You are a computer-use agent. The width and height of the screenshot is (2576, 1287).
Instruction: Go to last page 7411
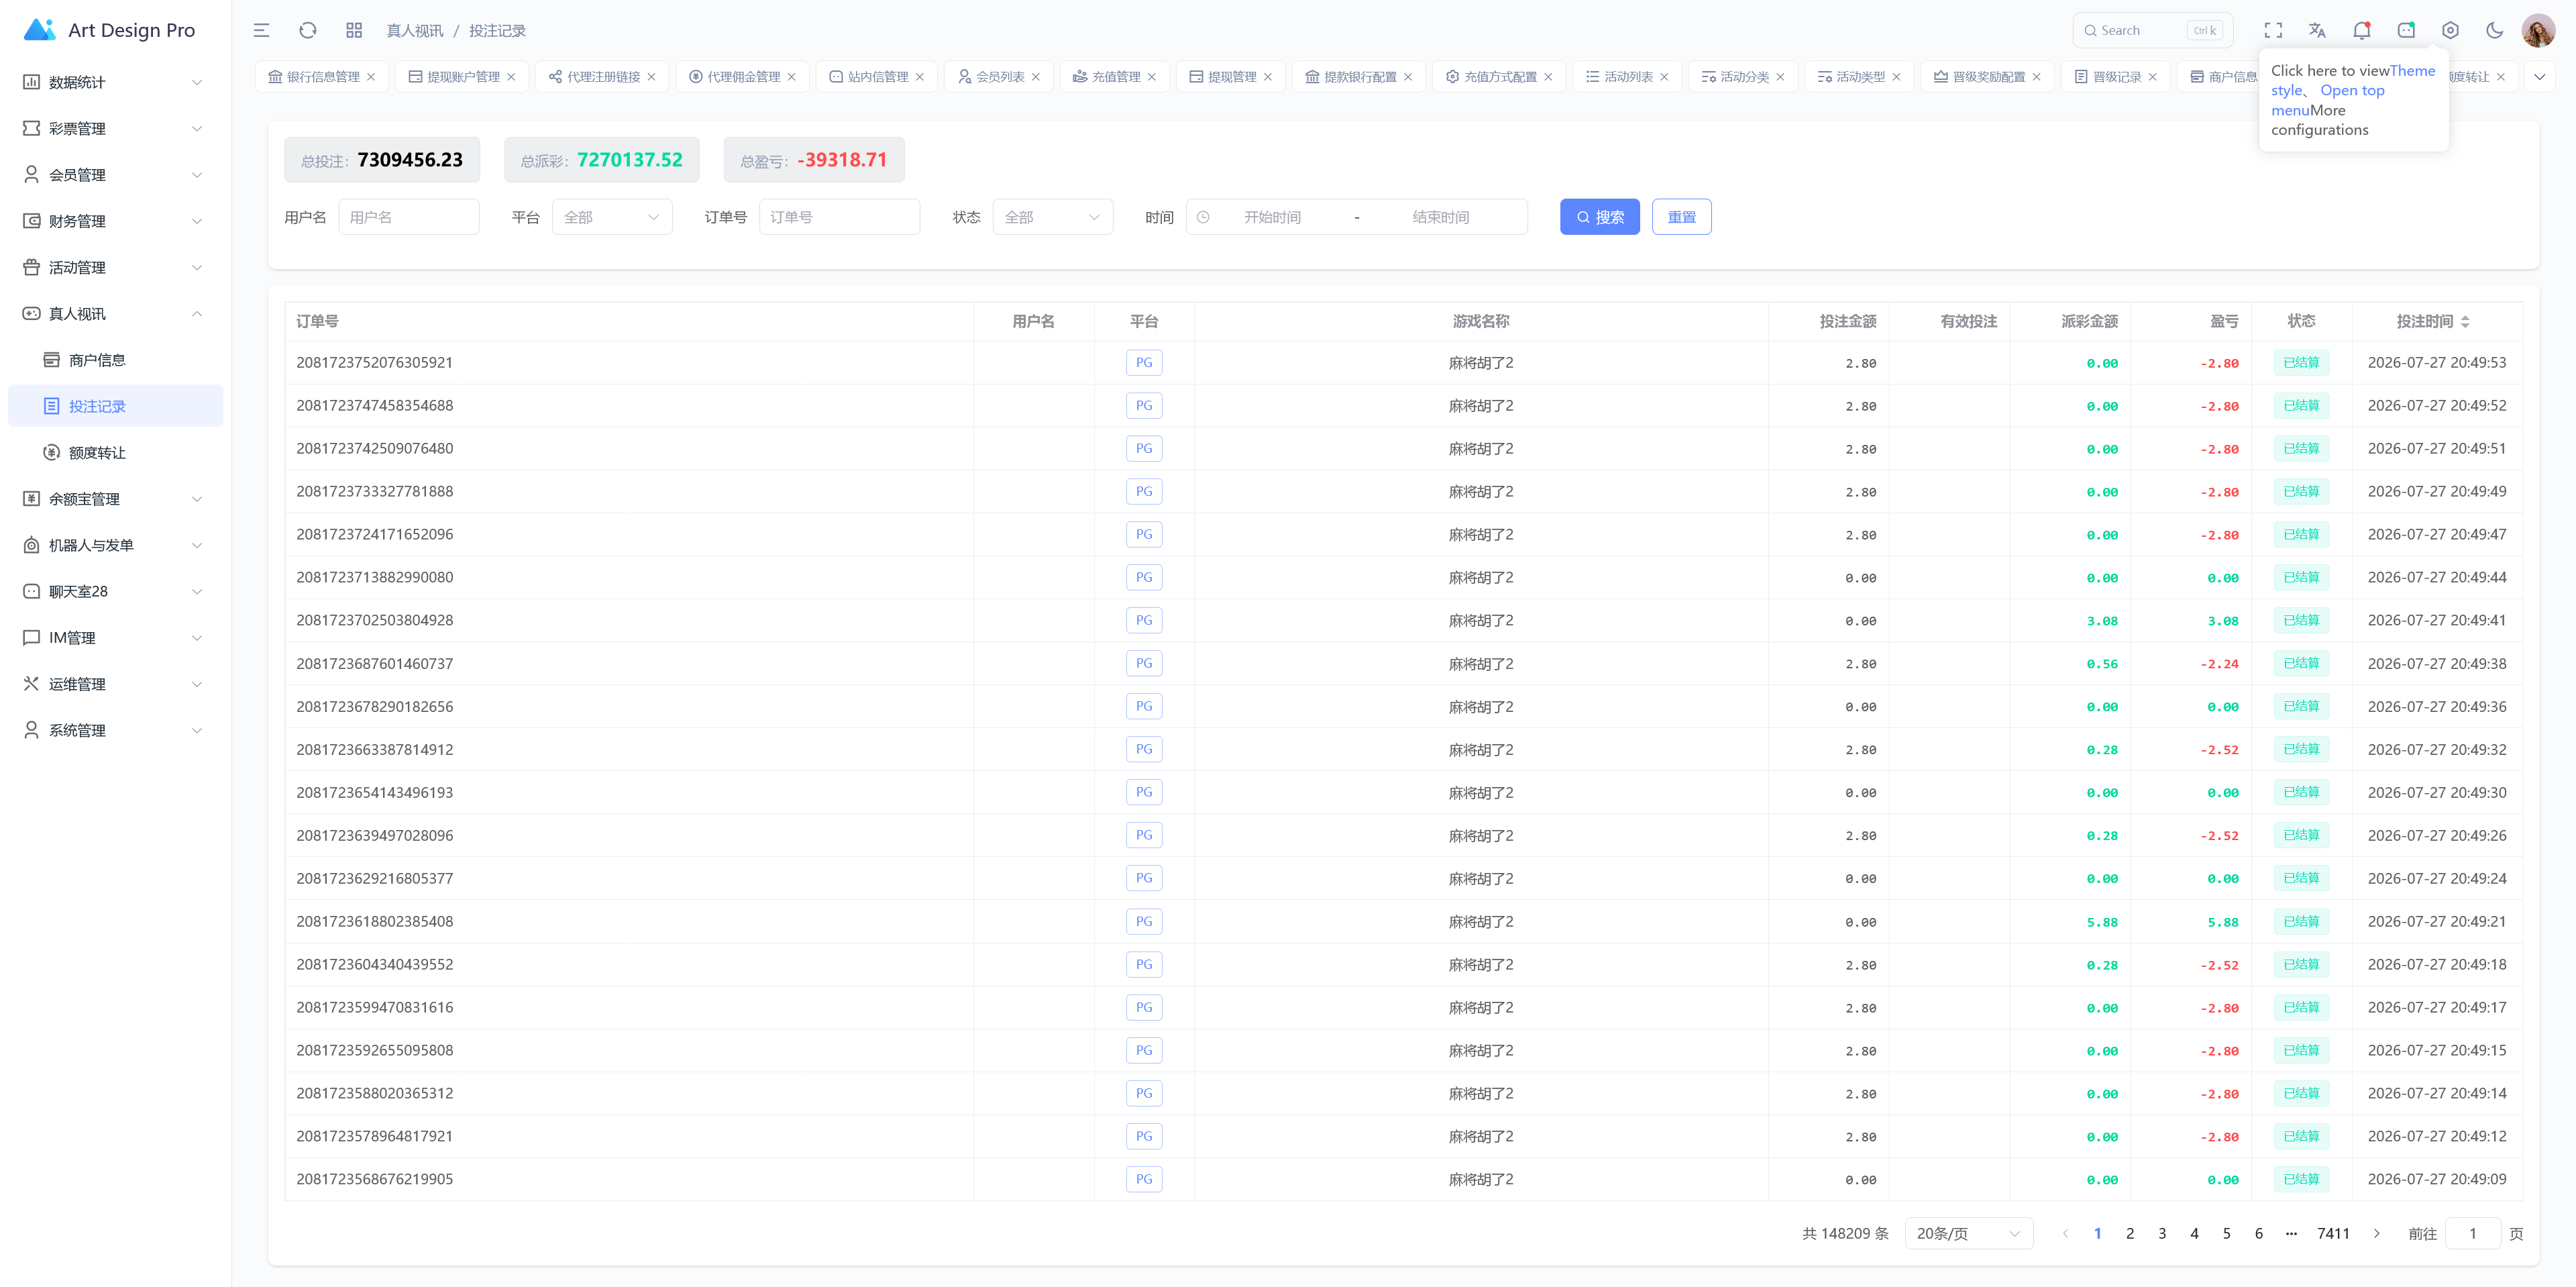(2333, 1234)
